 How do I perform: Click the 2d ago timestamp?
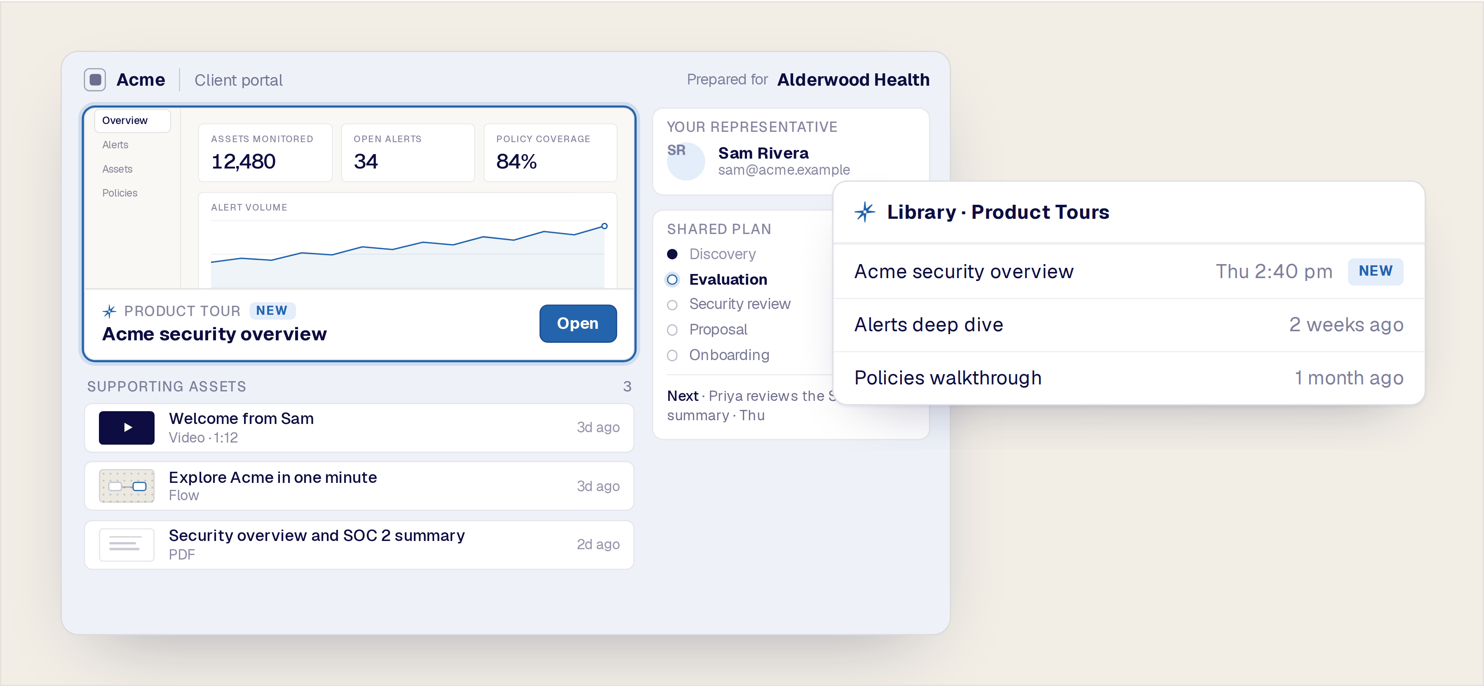598,545
